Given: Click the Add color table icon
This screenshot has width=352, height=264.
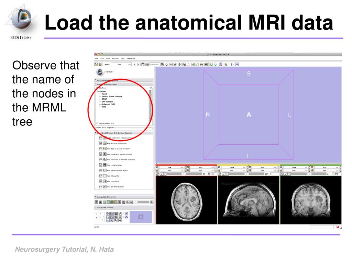Looking at the screenshot, I should 104,181.
